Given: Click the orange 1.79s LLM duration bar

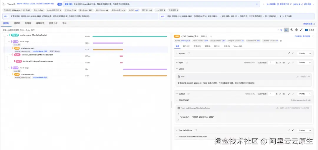Looking at the screenshot, I should (145, 76).
